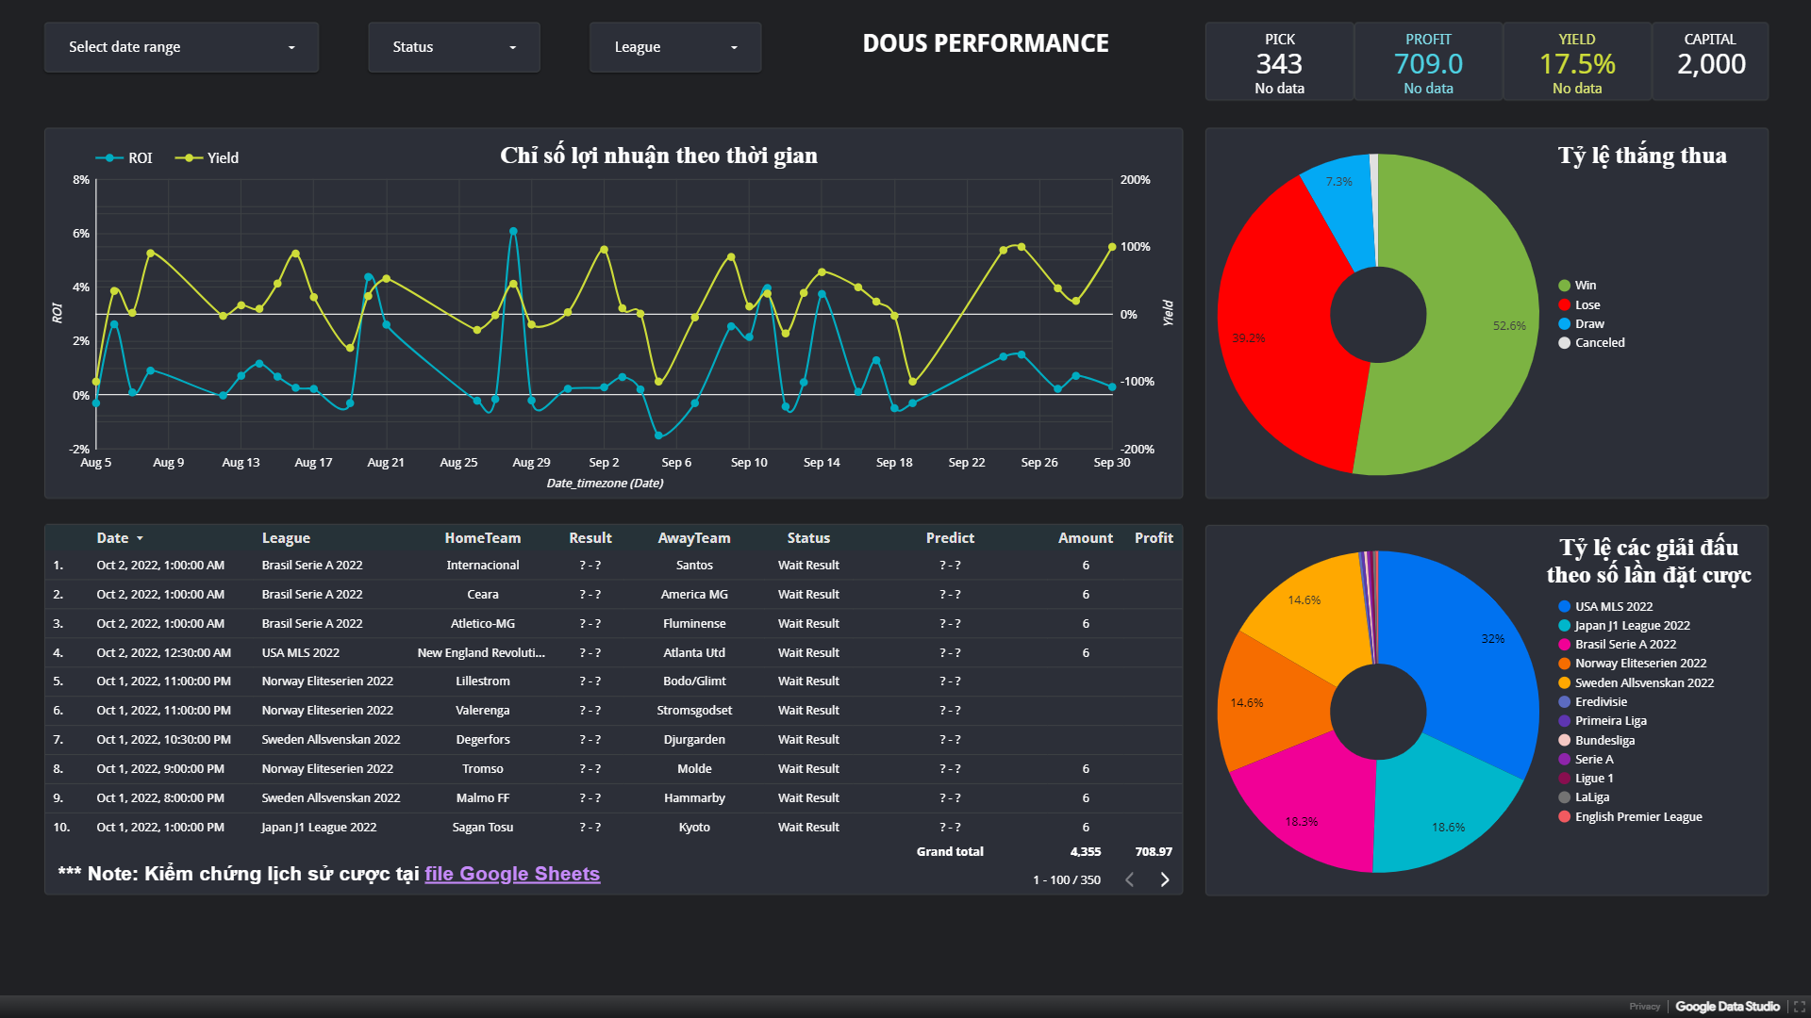Open the file Google Sheets link
This screenshot has width=1811, height=1018.
click(511, 874)
